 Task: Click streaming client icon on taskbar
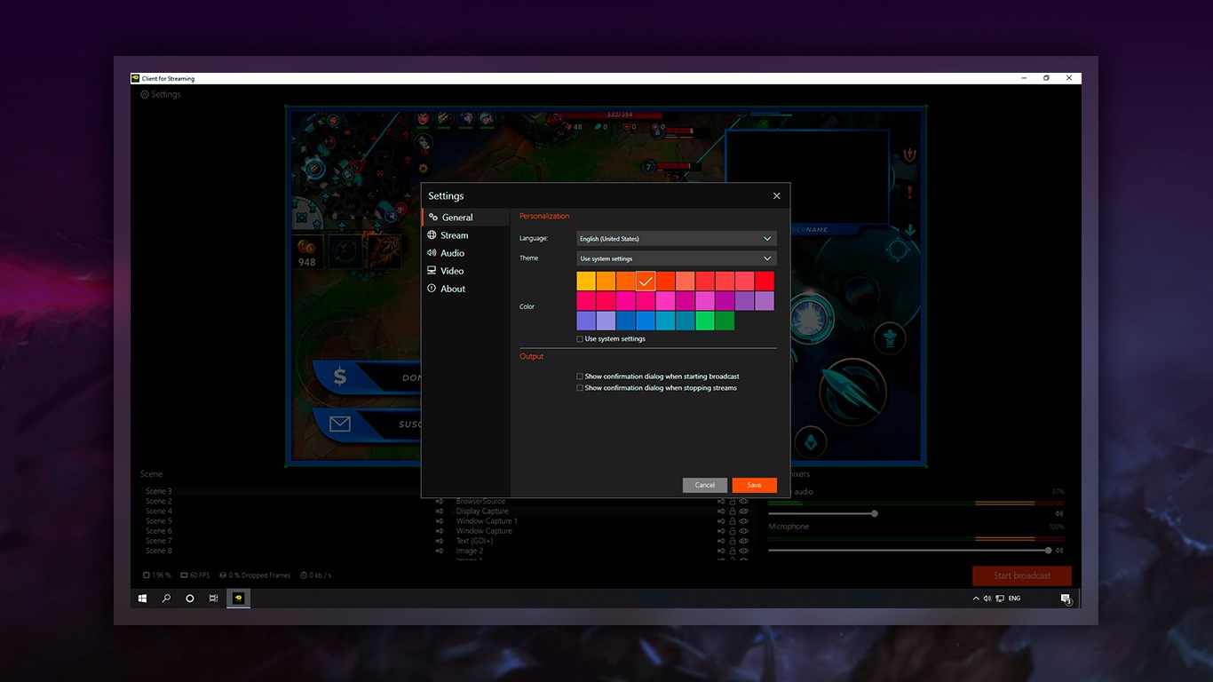(x=238, y=599)
